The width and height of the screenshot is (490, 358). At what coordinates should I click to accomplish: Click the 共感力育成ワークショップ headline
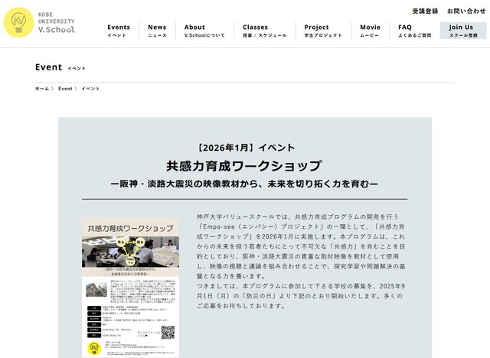click(244, 166)
